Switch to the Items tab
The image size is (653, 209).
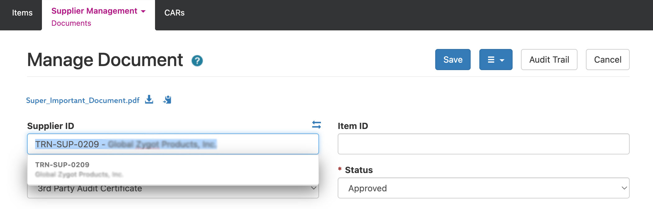(22, 13)
